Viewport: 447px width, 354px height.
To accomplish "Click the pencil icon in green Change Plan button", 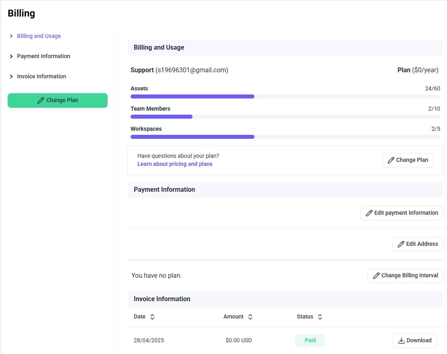I will point(41,101).
